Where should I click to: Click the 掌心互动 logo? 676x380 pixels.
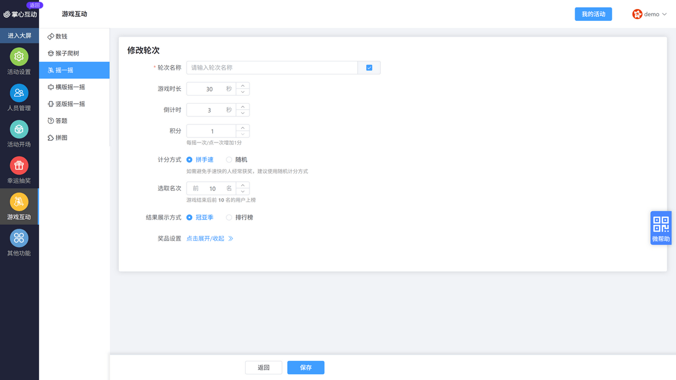[x=20, y=14]
